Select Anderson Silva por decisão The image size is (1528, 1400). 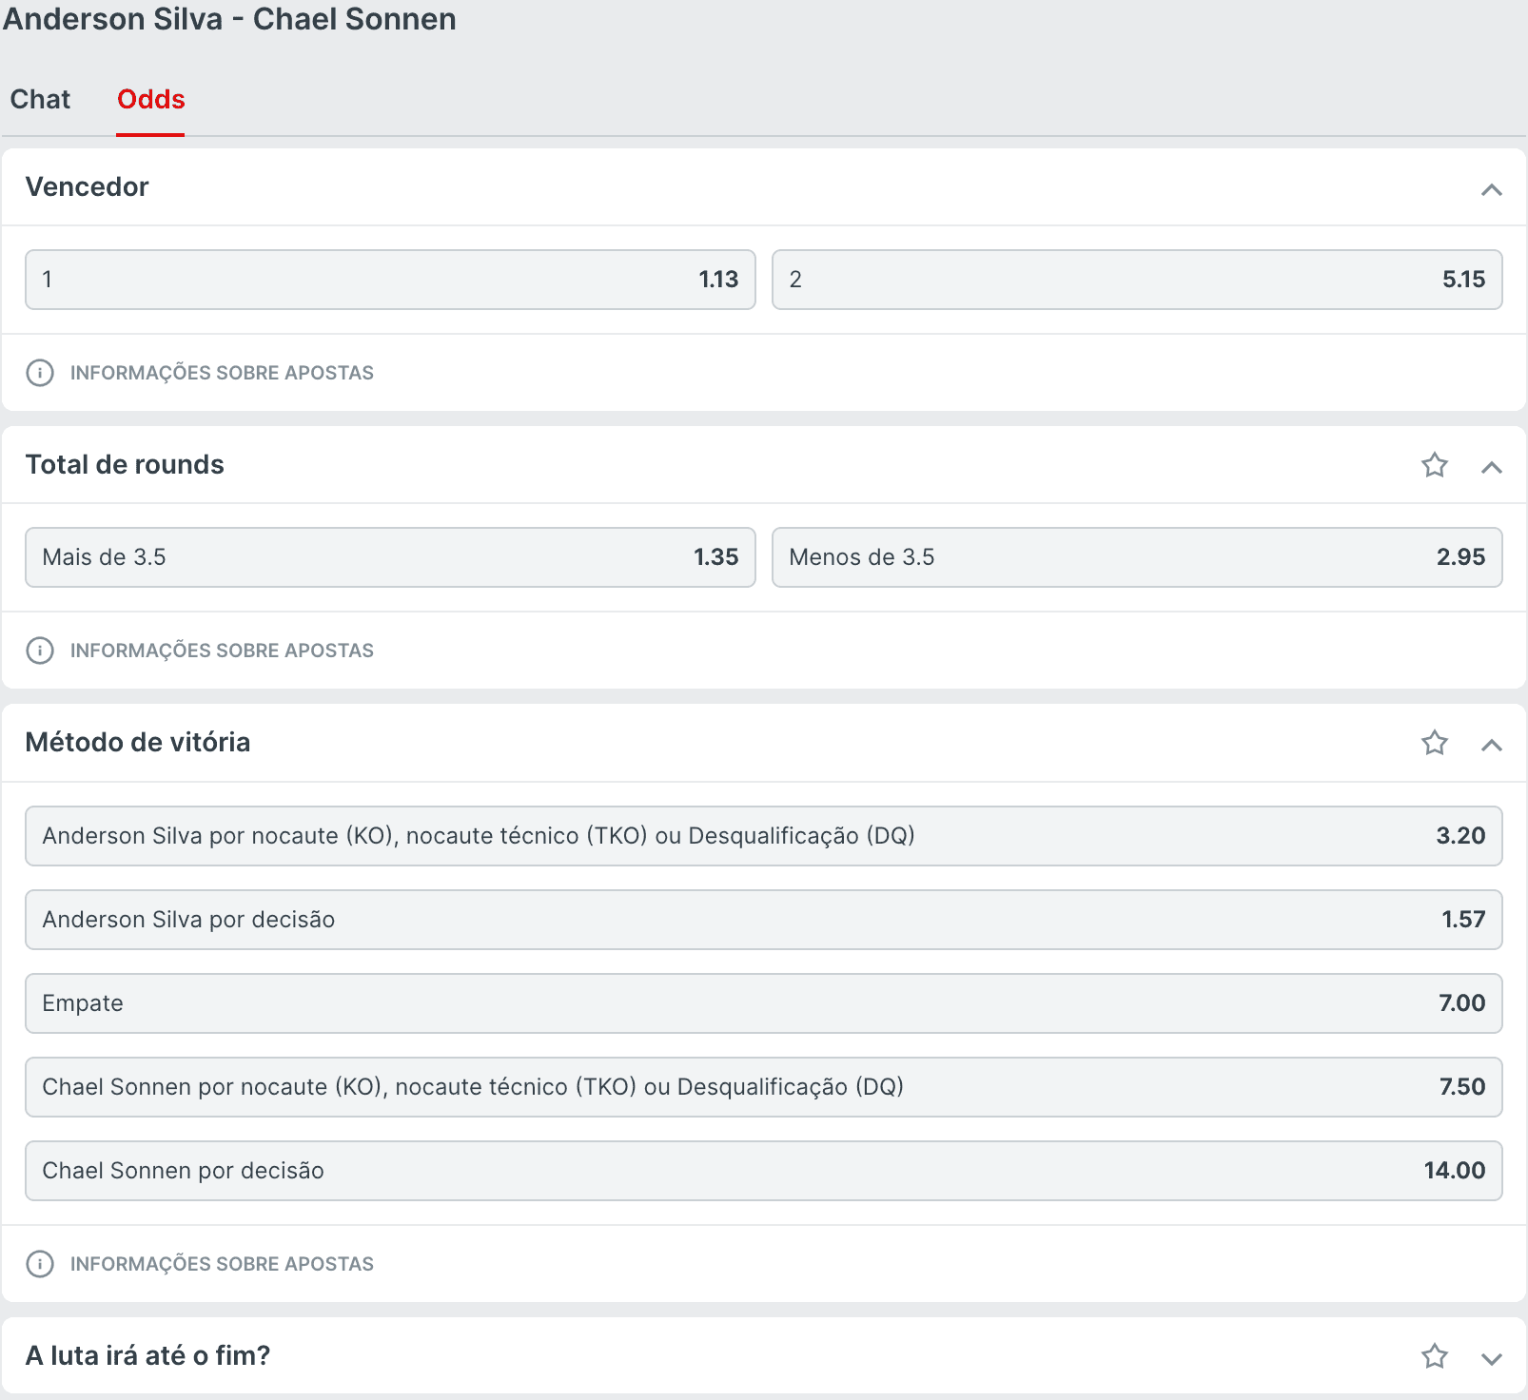(764, 920)
